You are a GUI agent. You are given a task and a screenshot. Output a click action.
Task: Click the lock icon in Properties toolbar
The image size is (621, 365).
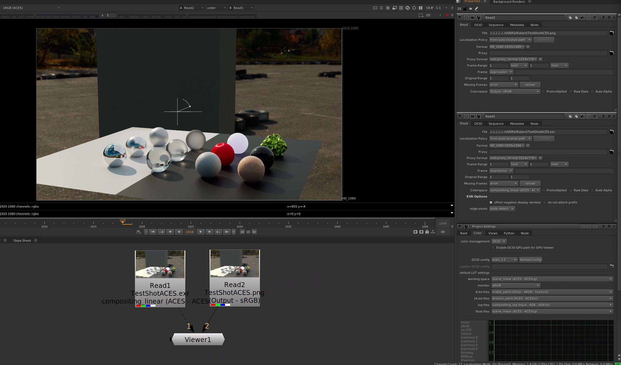tap(465, 9)
